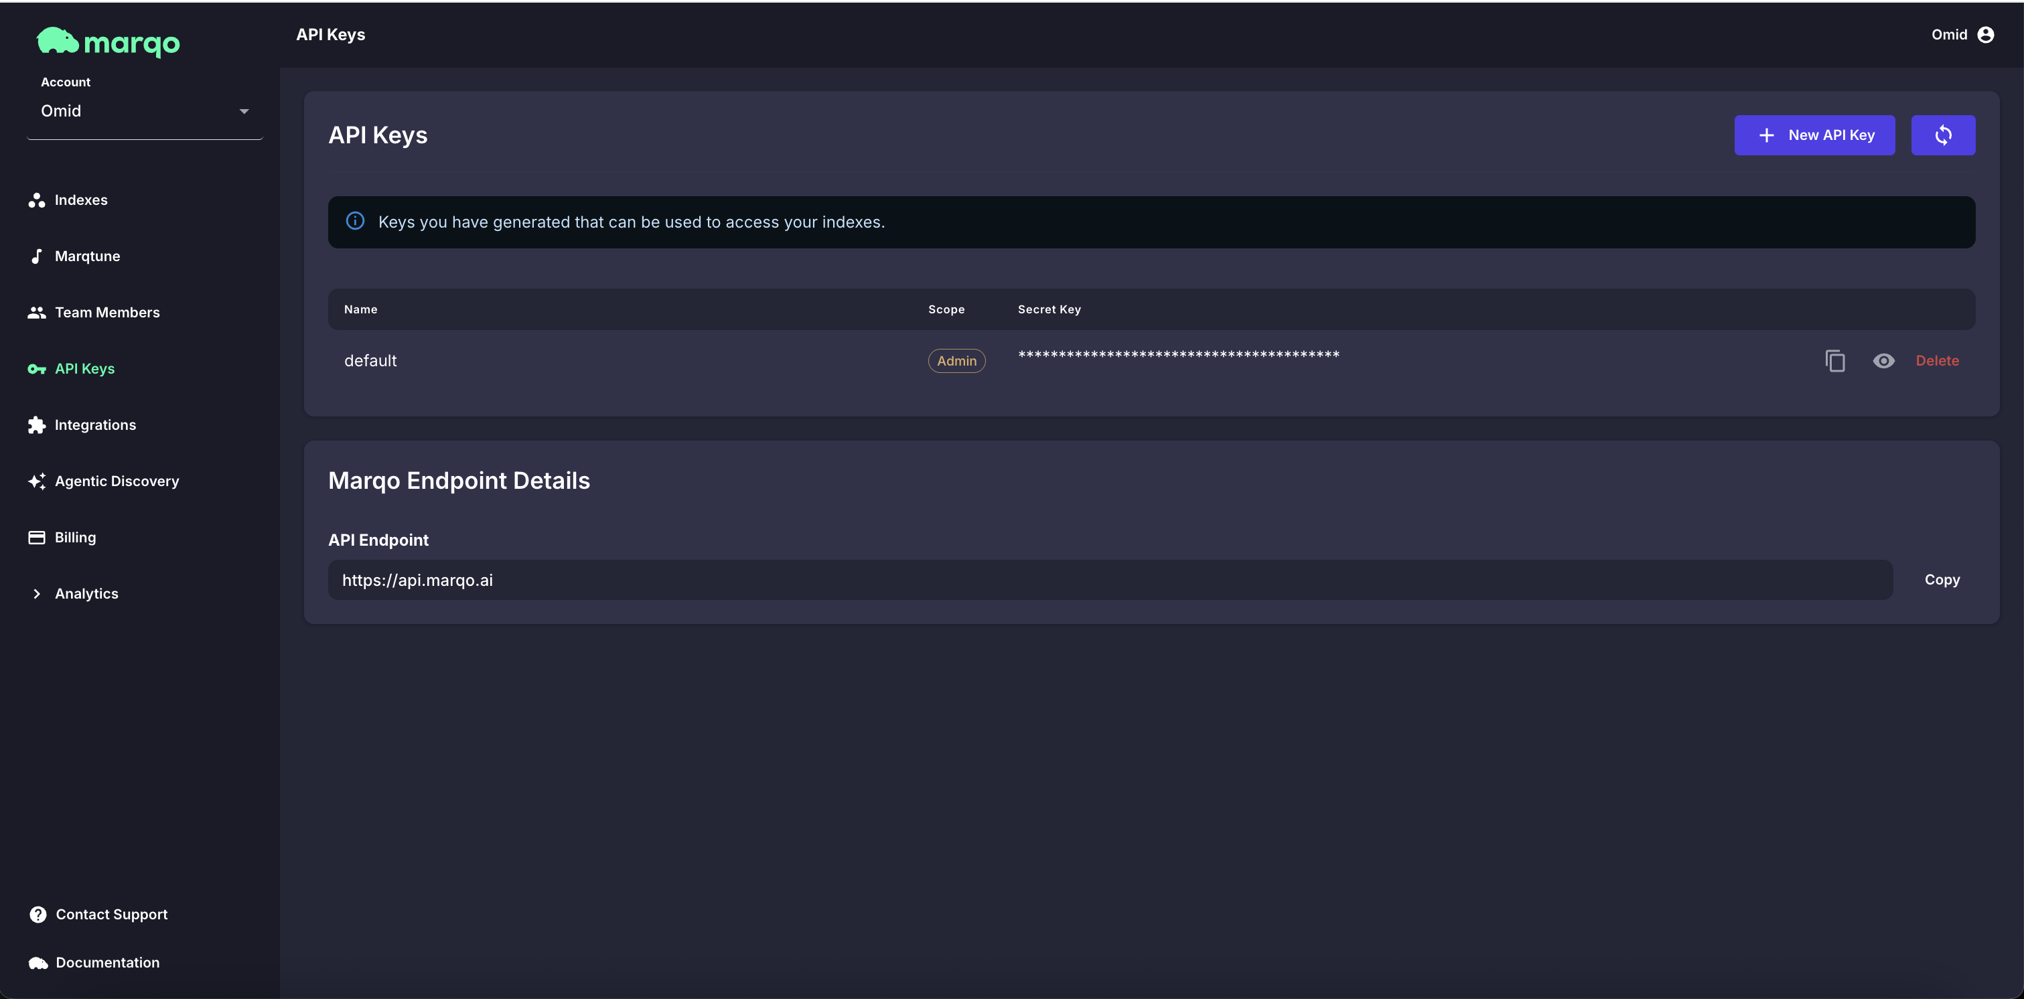Image resolution: width=2024 pixels, height=999 pixels.
Task: Click the info icon in the banner
Action: [355, 222]
